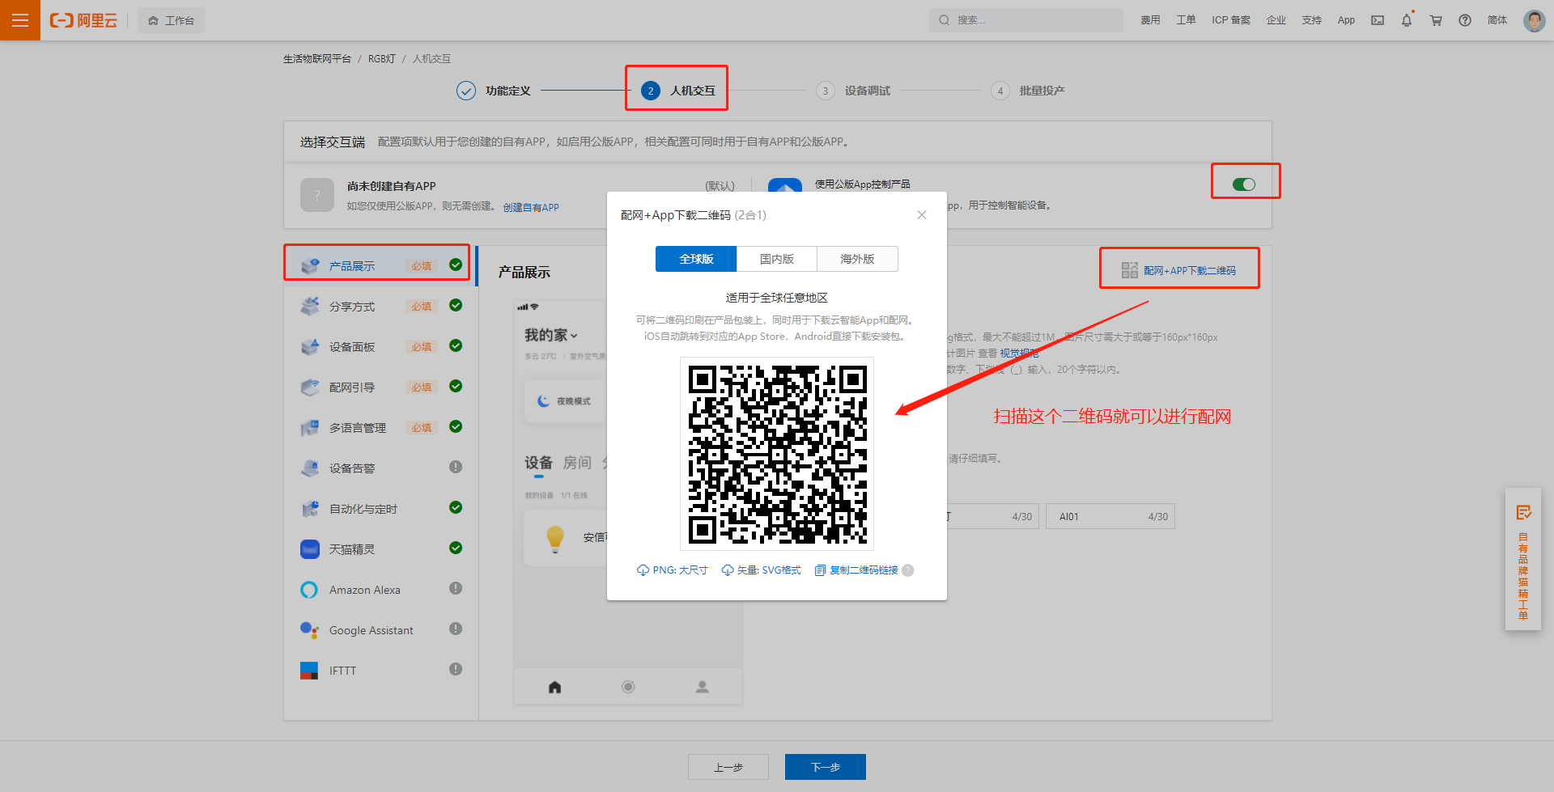Toggle the public App control switch
The width and height of the screenshot is (1554, 792).
click(1244, 184)
